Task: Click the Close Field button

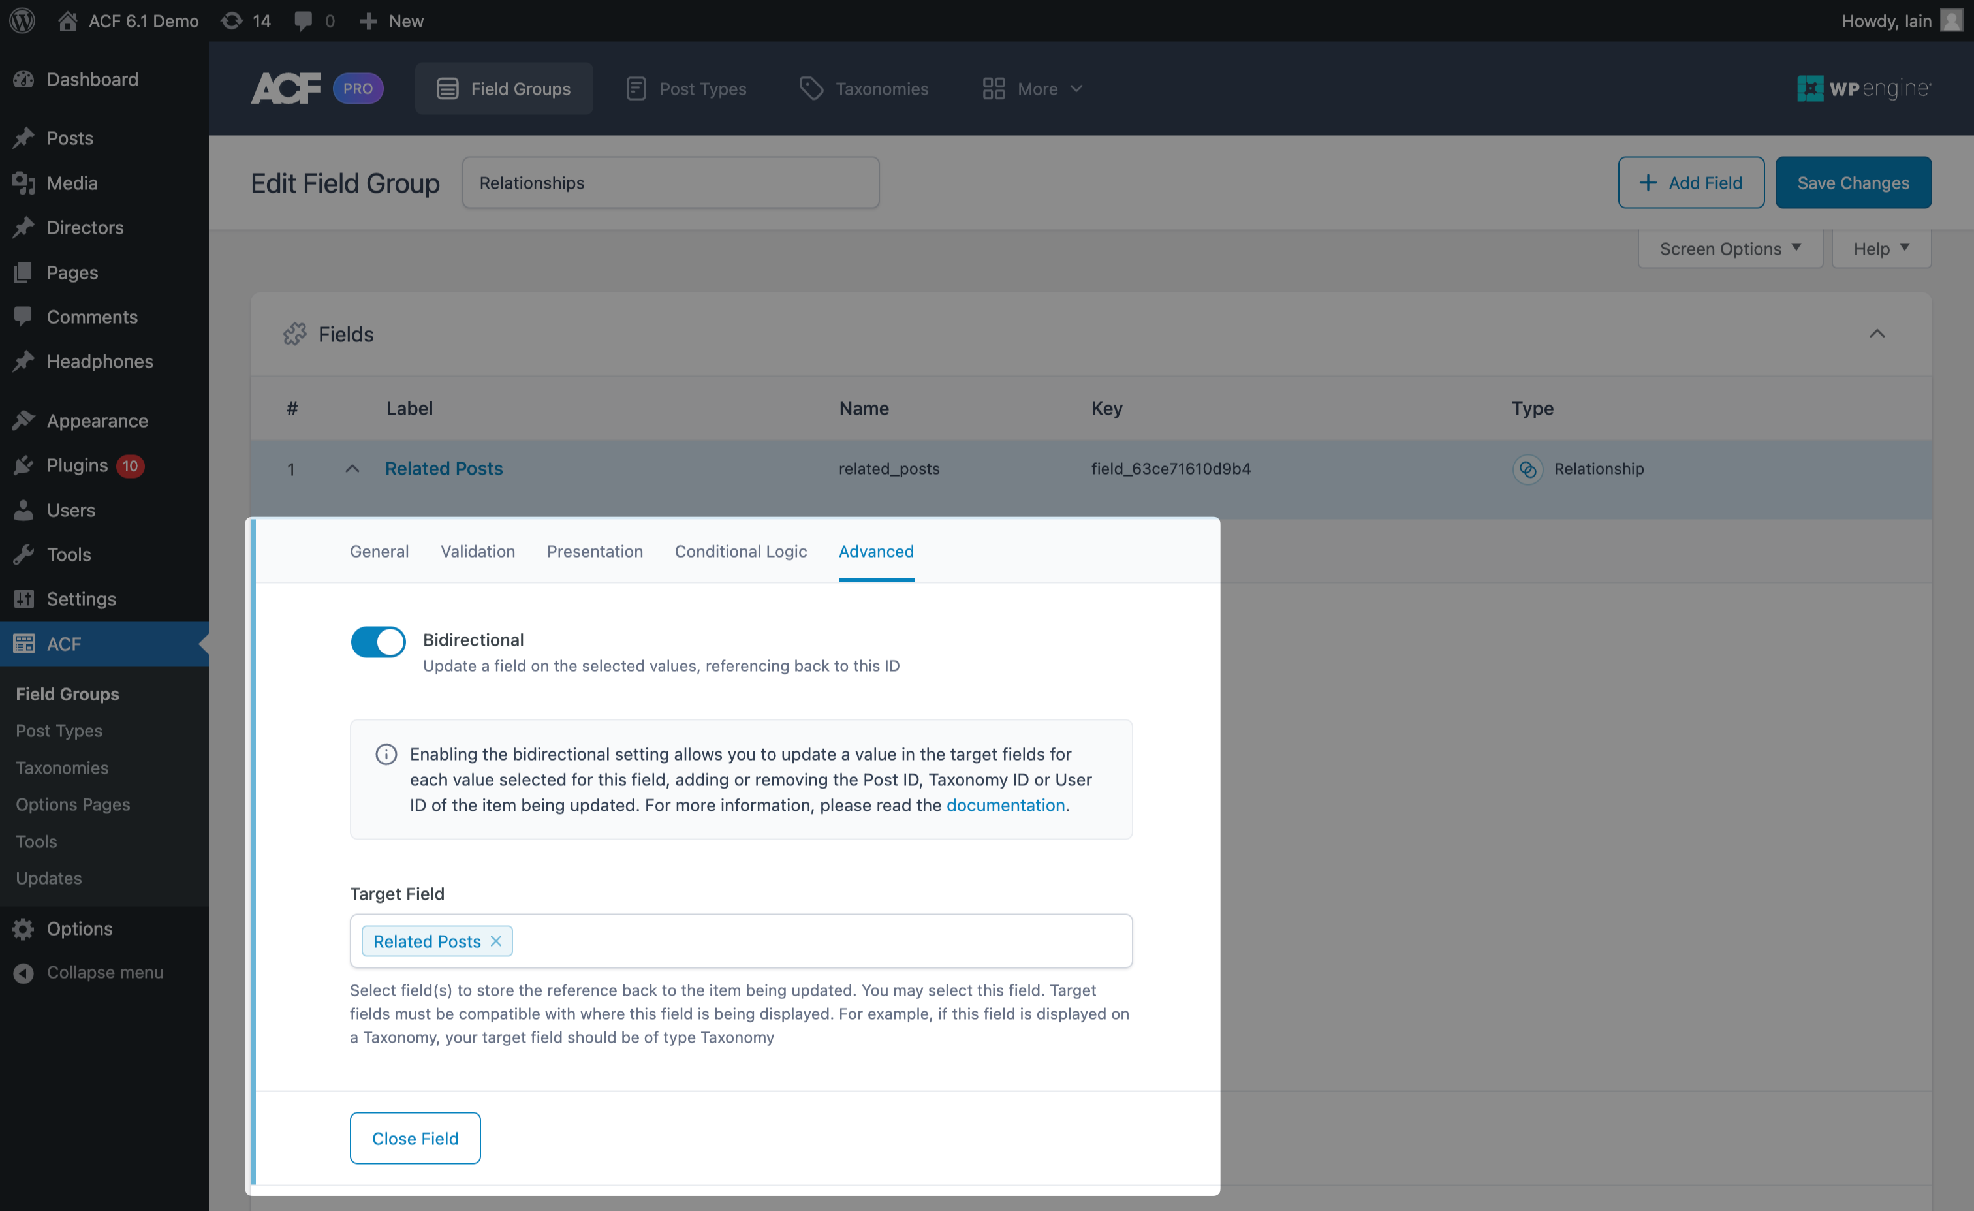Action: [415, 1137]
